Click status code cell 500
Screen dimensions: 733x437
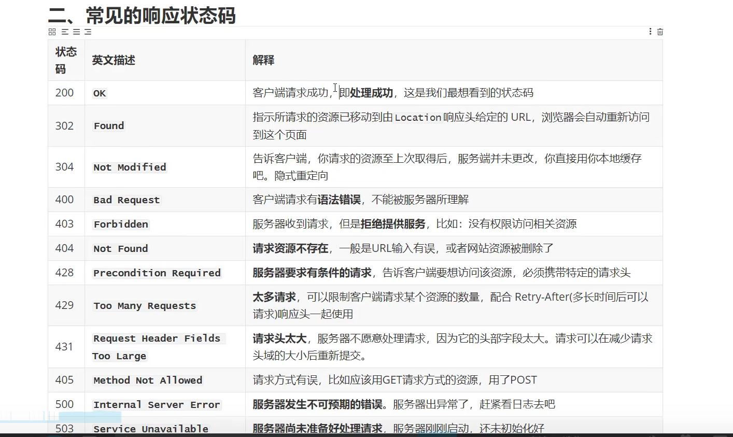click(66, 404)
